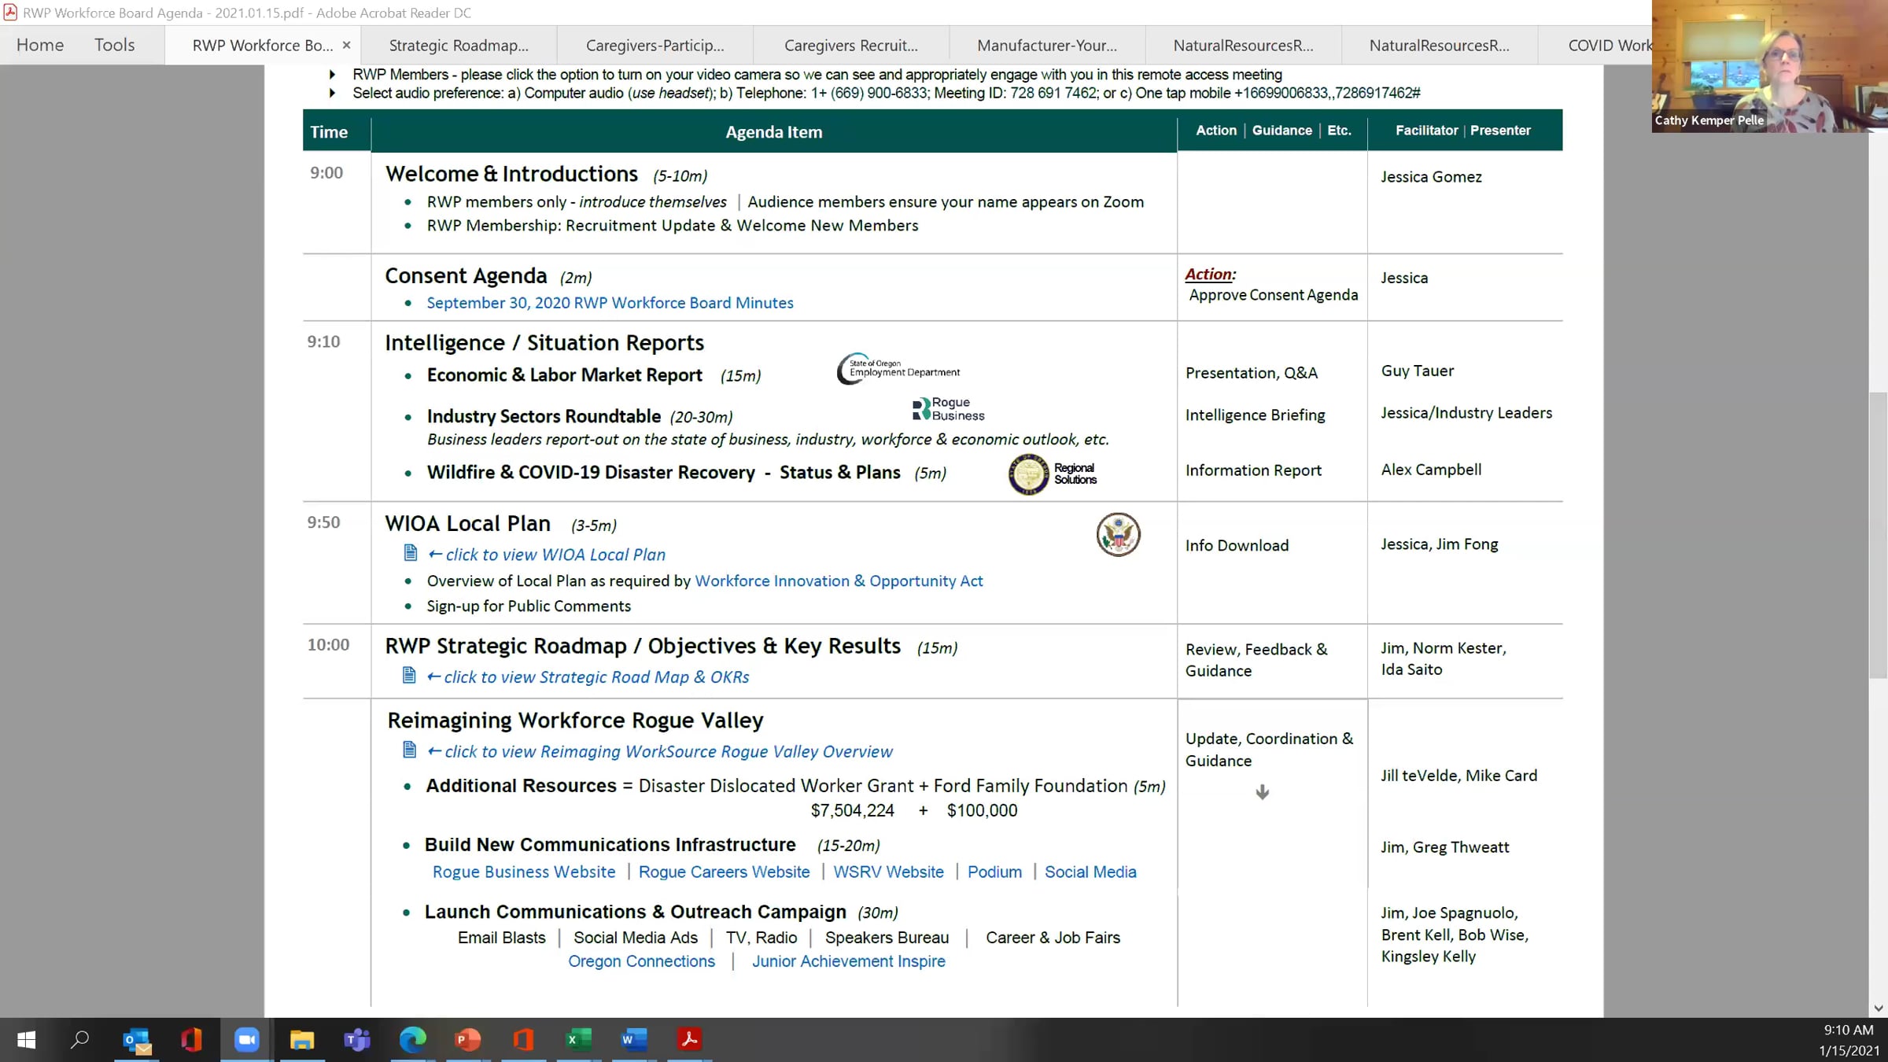Select the RWP Workforce Bo... document tab
The height and width of the screenshot is (1062, 1888).
pyautogui.click(x=263, y=46)
